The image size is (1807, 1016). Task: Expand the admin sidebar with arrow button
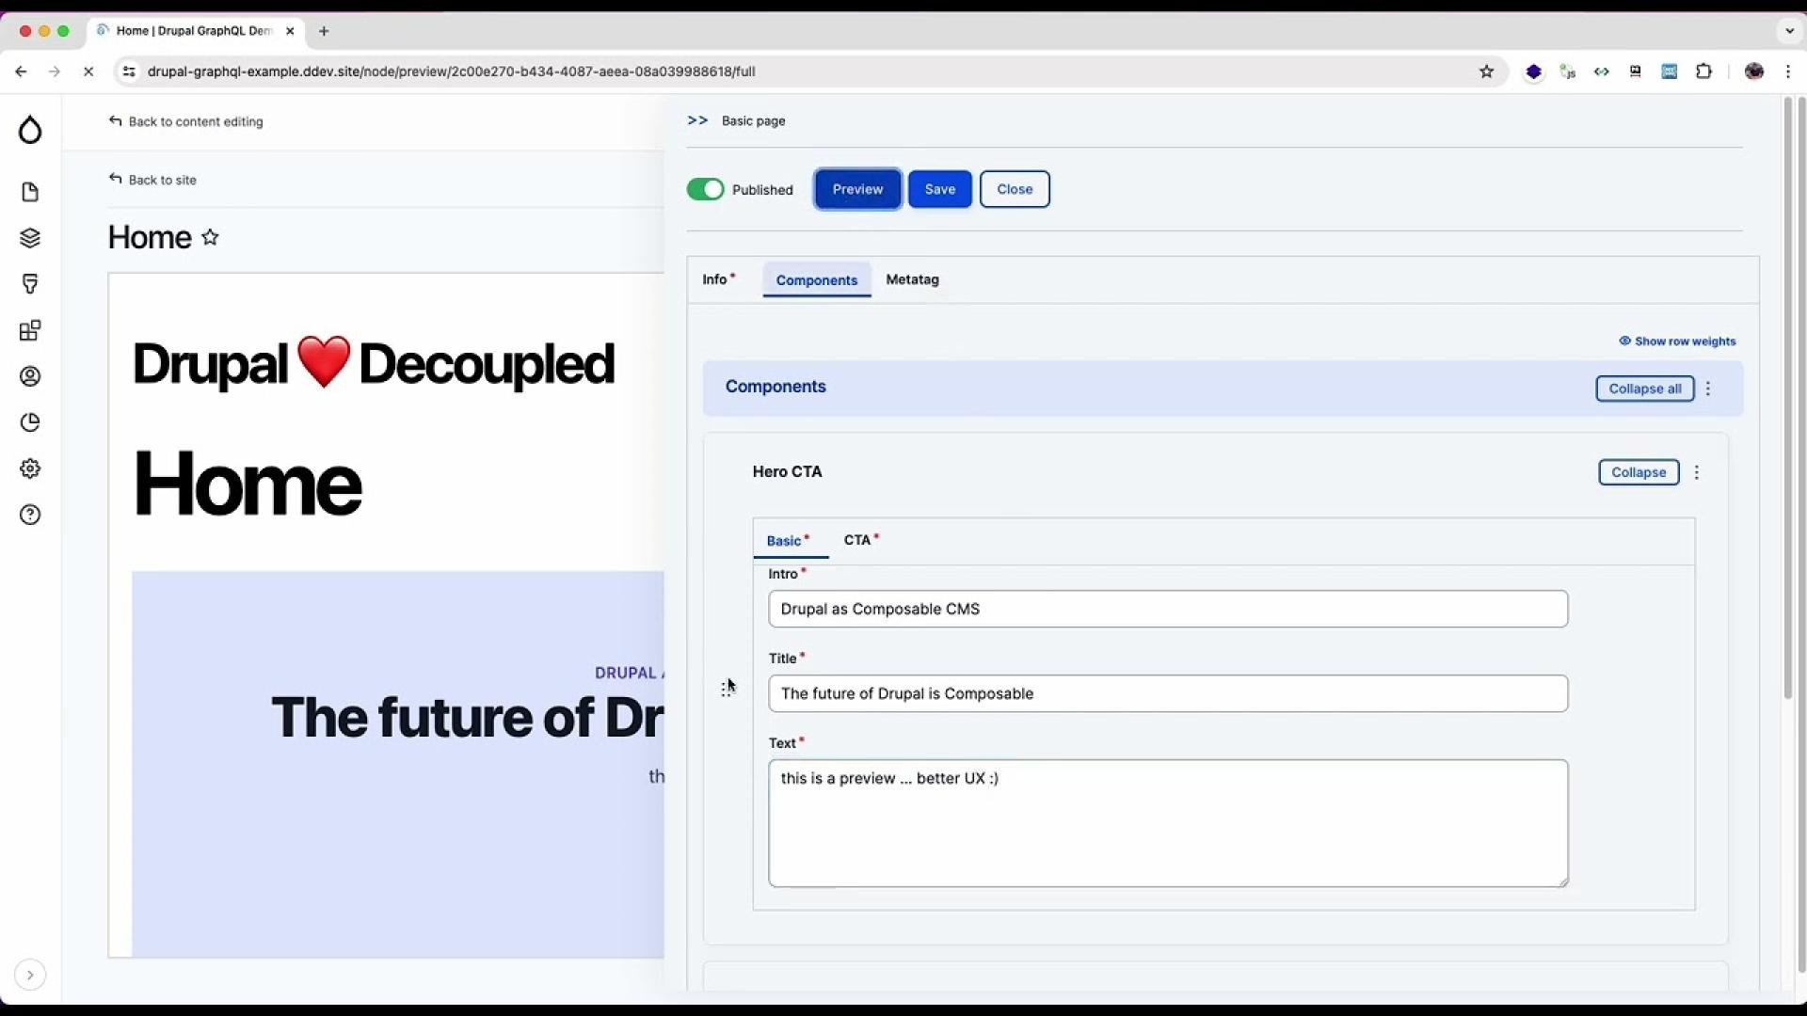tap(30, 975)
